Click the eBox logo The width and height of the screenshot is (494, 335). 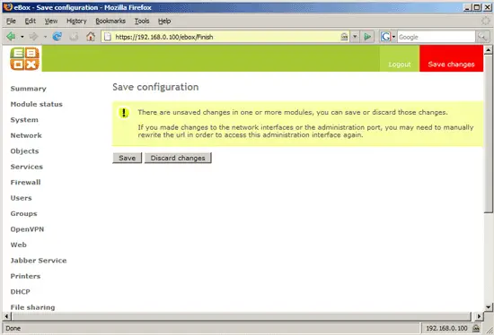(x=24, y=59)
